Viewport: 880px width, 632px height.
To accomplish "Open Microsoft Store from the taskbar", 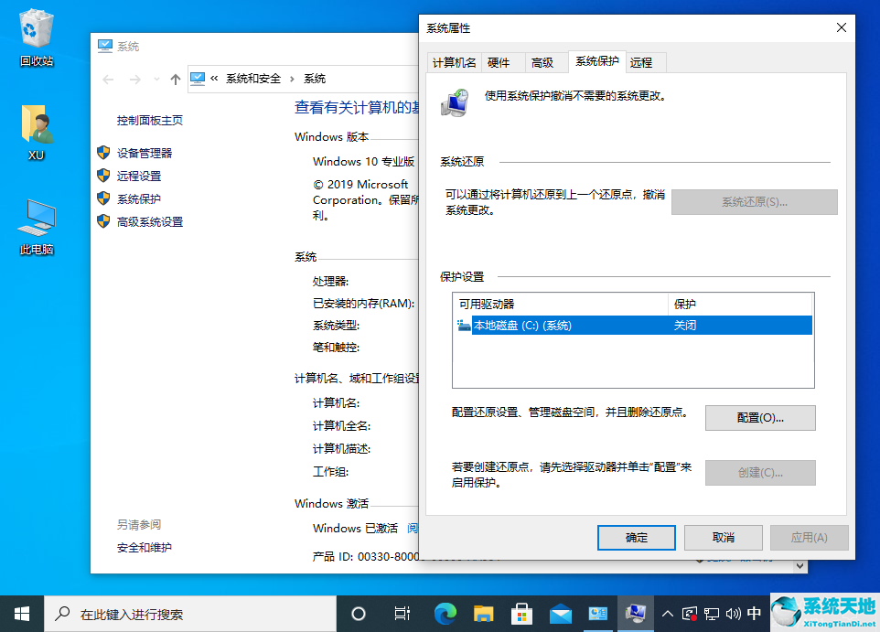I will [x=521, y=614].
